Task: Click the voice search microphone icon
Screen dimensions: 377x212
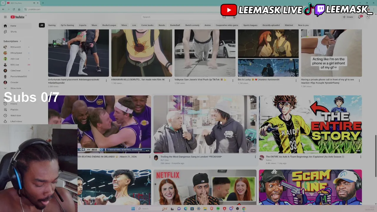Action: point(234,17)
